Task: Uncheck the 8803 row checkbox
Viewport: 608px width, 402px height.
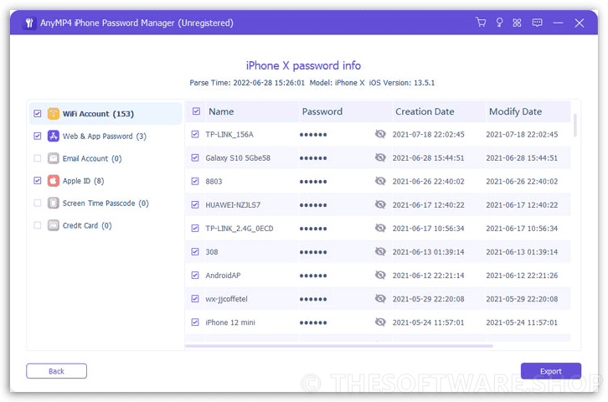Action: (x=195, y=182)
